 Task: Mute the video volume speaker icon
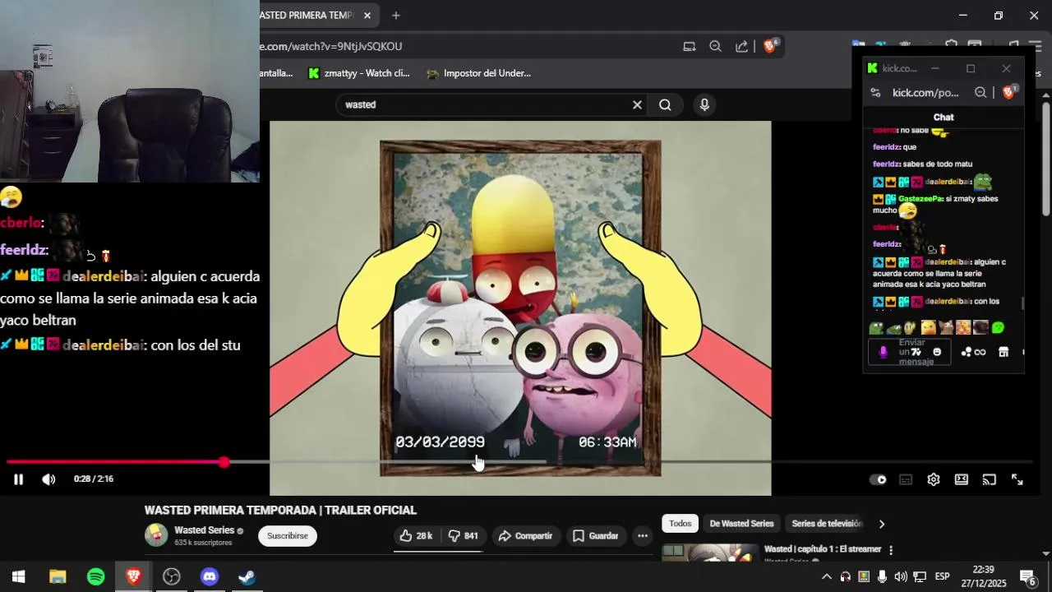pos(48,479)
